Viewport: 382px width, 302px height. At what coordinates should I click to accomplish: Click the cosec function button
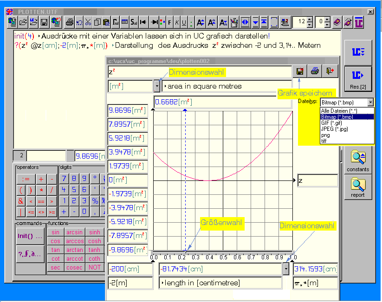[x=75, y=267]
